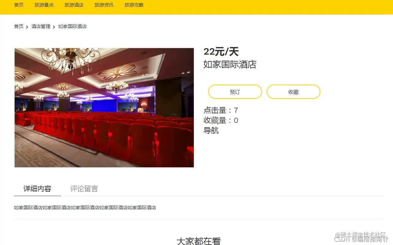Switch to the 评论留言 tab
393x245 pixels.
84,189
